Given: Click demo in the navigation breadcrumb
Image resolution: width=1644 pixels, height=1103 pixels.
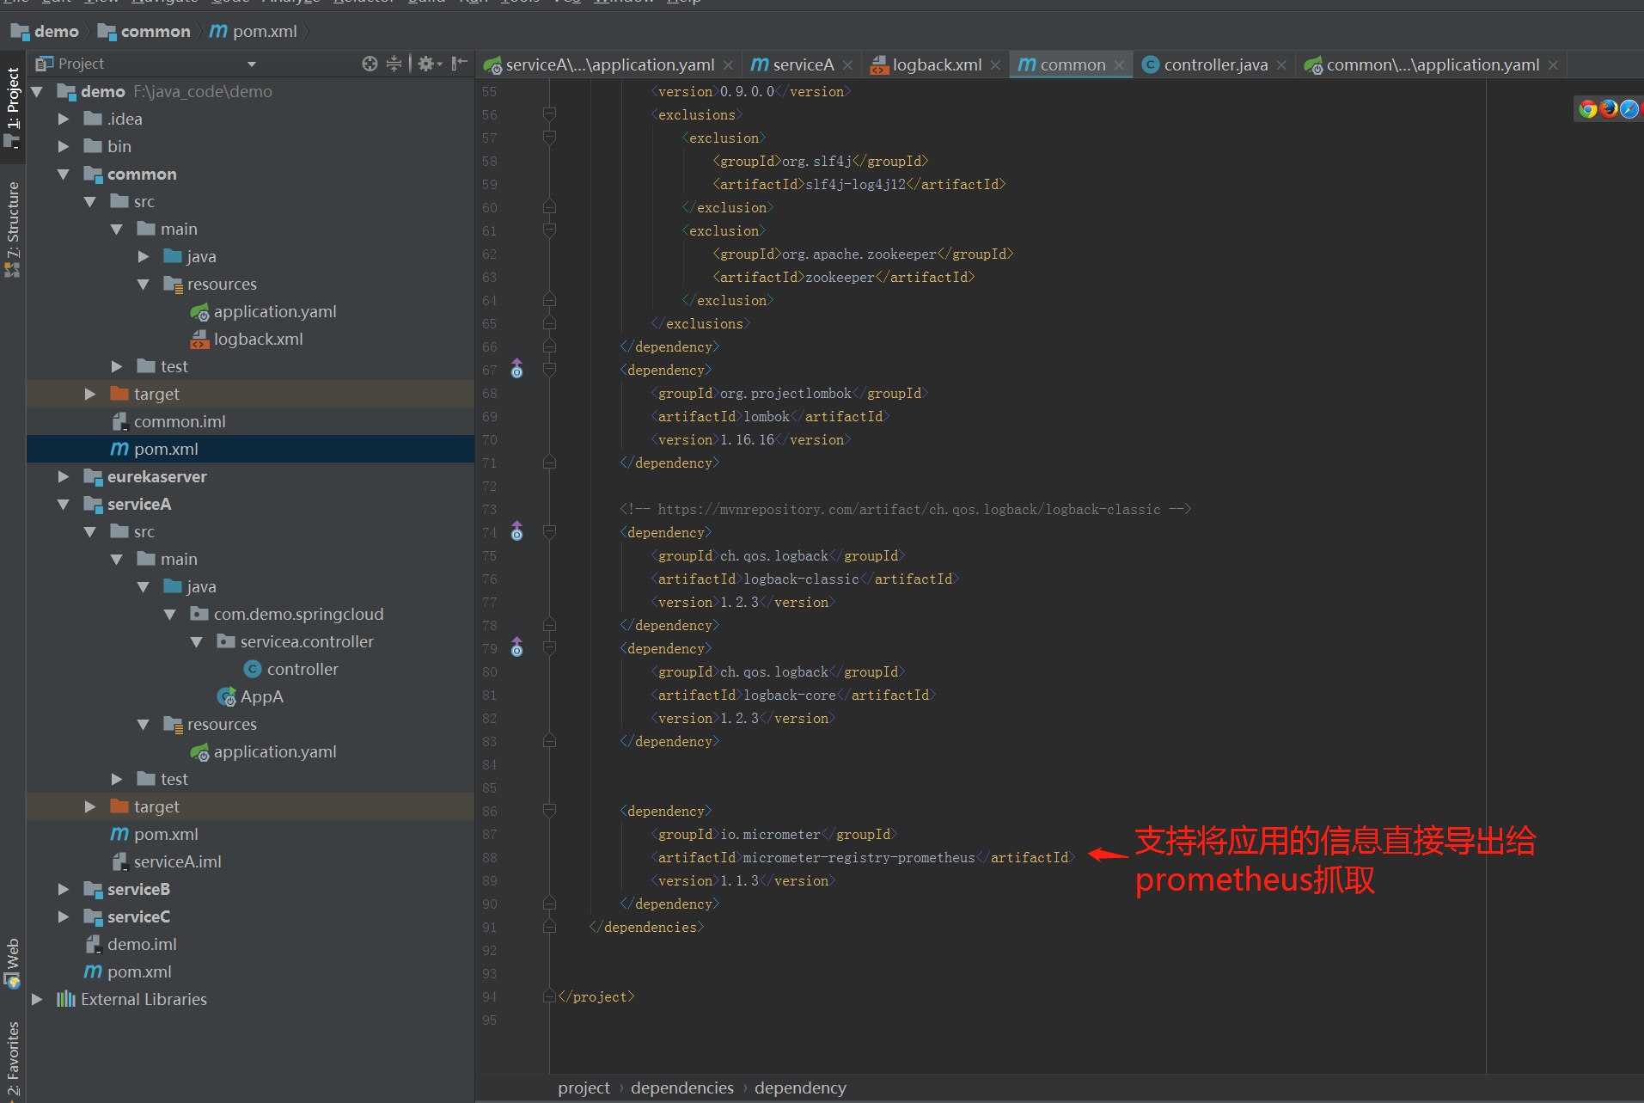Looking at the screenshot, I should point(46,31).
